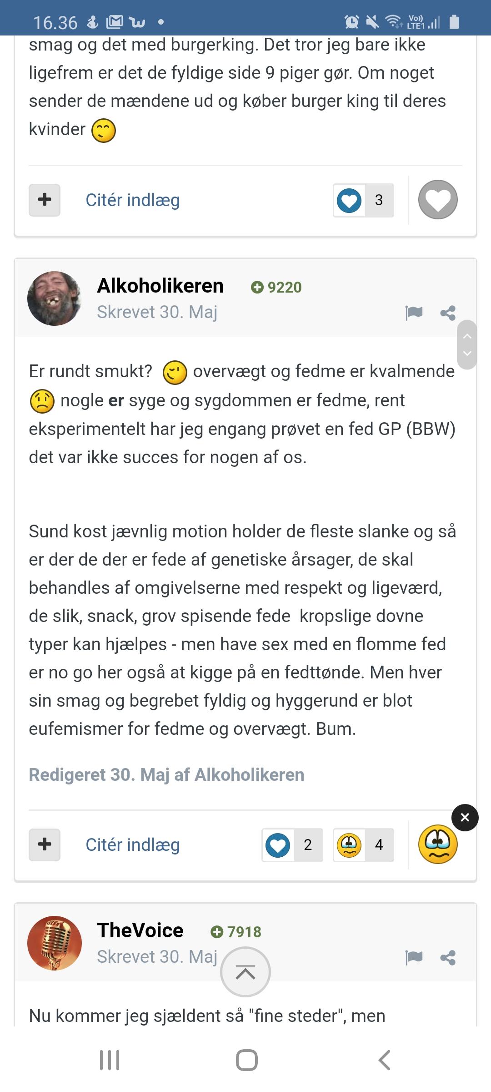The width and height of the screenshot is (491, 1092).
Task: Show the 4 sad reactions list
Action: [363, 845]
